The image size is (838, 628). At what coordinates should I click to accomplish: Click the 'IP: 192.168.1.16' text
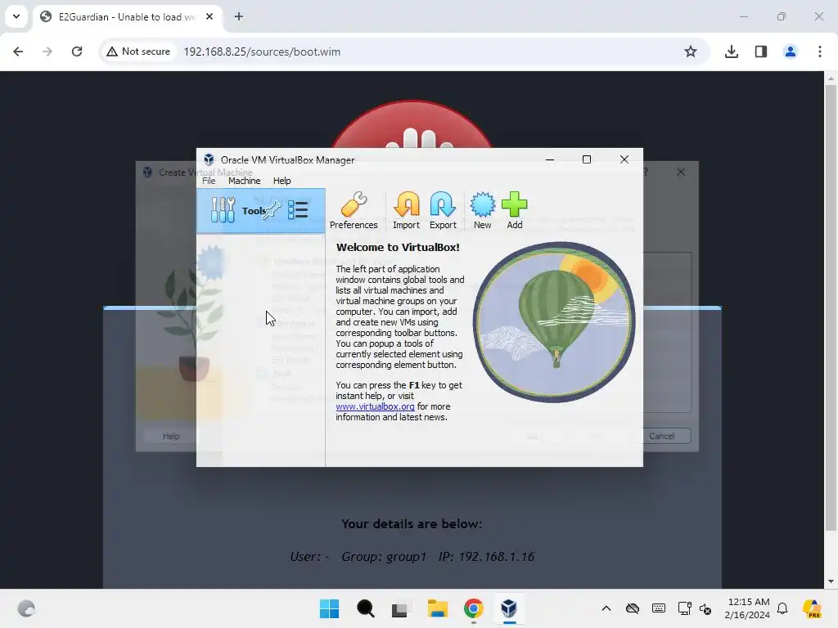[486, 556]
